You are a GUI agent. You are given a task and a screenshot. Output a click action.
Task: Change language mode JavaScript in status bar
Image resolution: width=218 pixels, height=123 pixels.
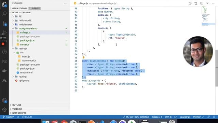pyautogui.click(x=185, y=117)
